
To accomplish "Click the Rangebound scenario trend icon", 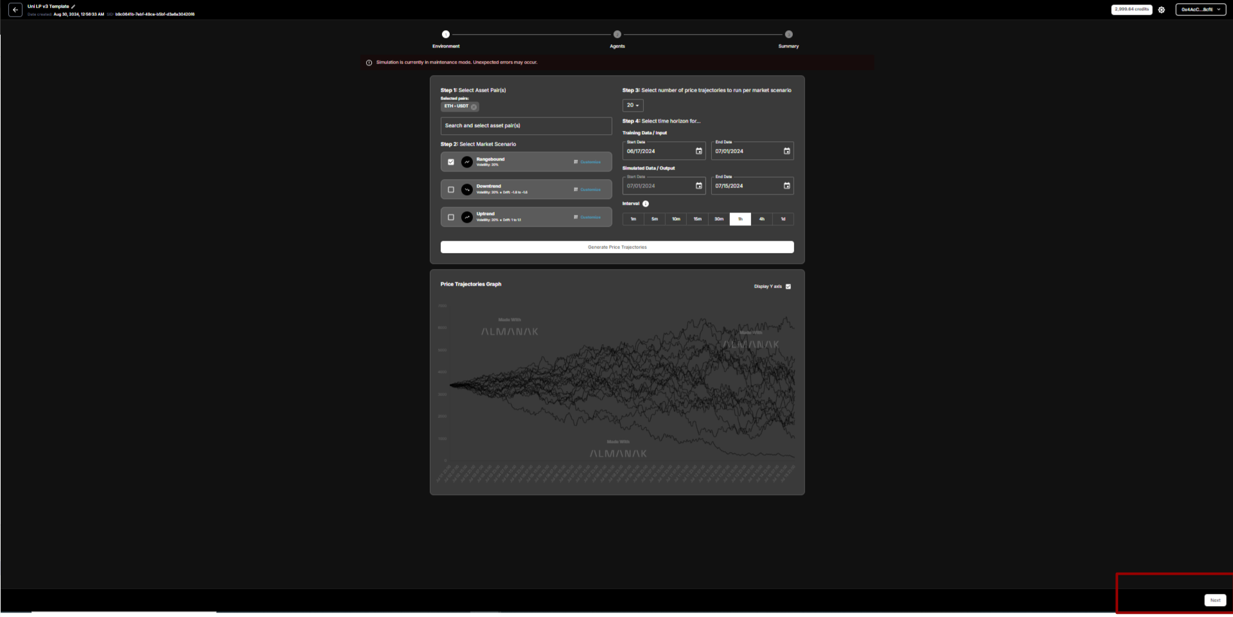I will pyautogui.click(x=467, y=162).
